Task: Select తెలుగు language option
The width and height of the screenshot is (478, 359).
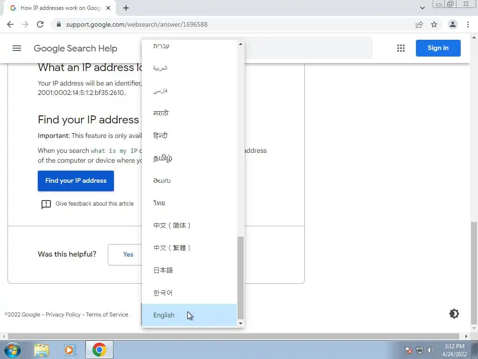Action: (190, 180)
